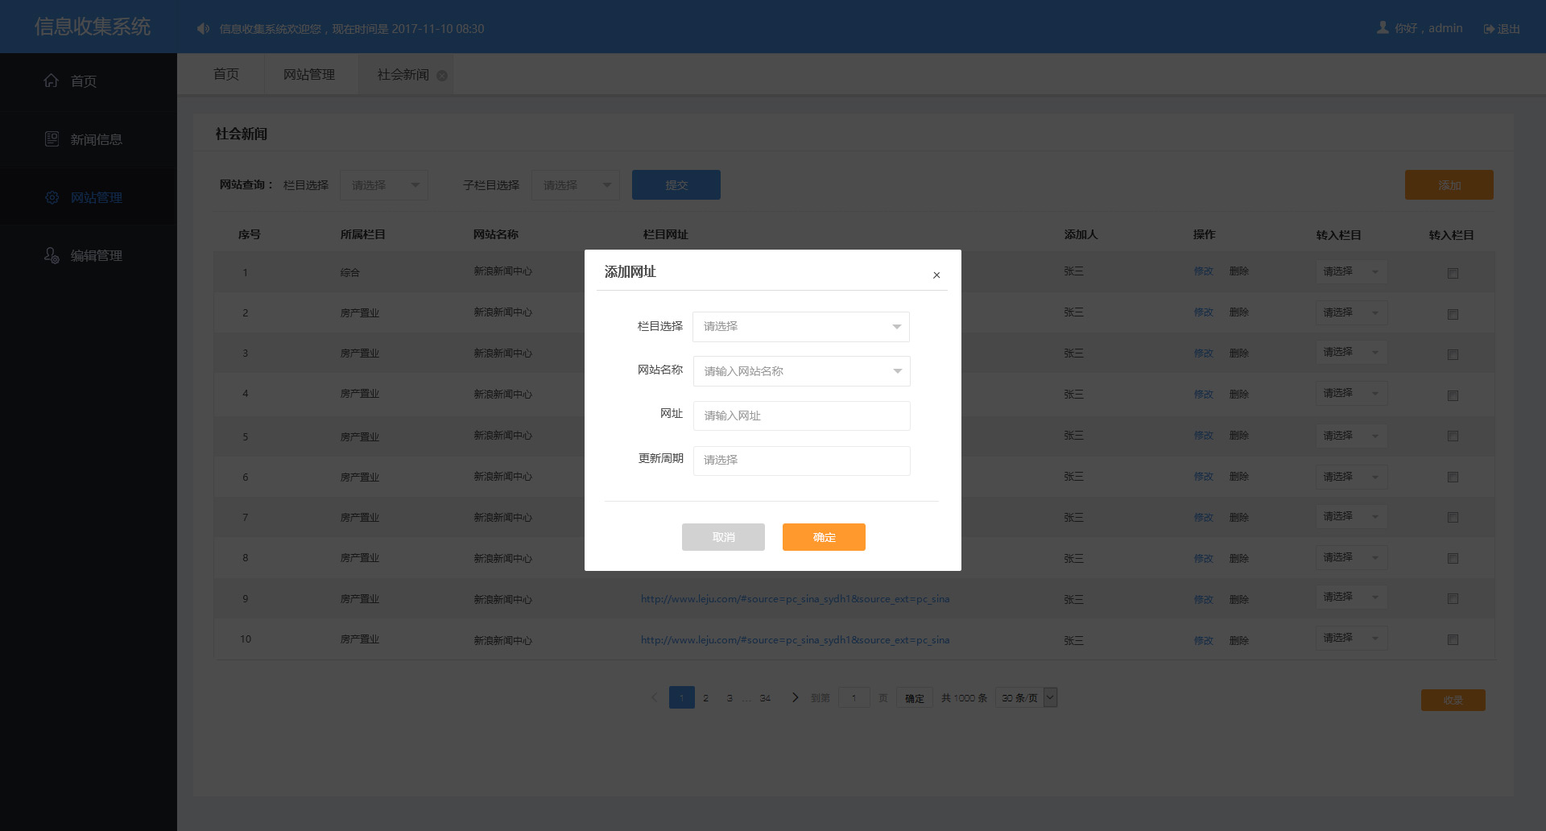Click the 取消 button in the dialog

click(x=723, y=537)
